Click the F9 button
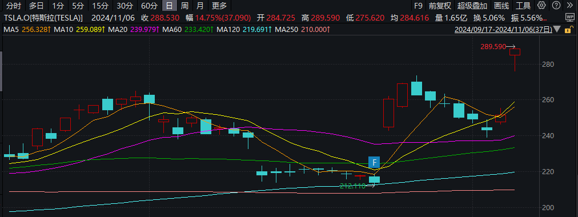 (x=418, y=6)
